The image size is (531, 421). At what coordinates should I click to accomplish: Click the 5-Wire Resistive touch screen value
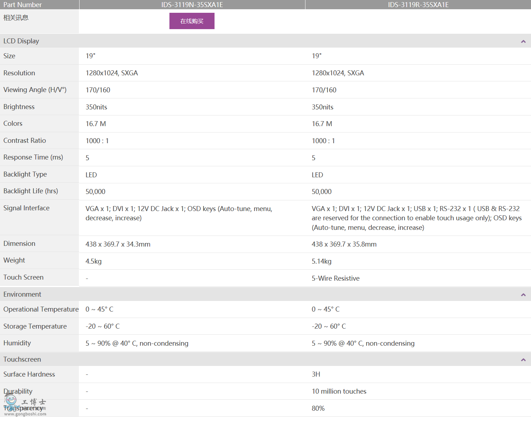pos(336,279)
